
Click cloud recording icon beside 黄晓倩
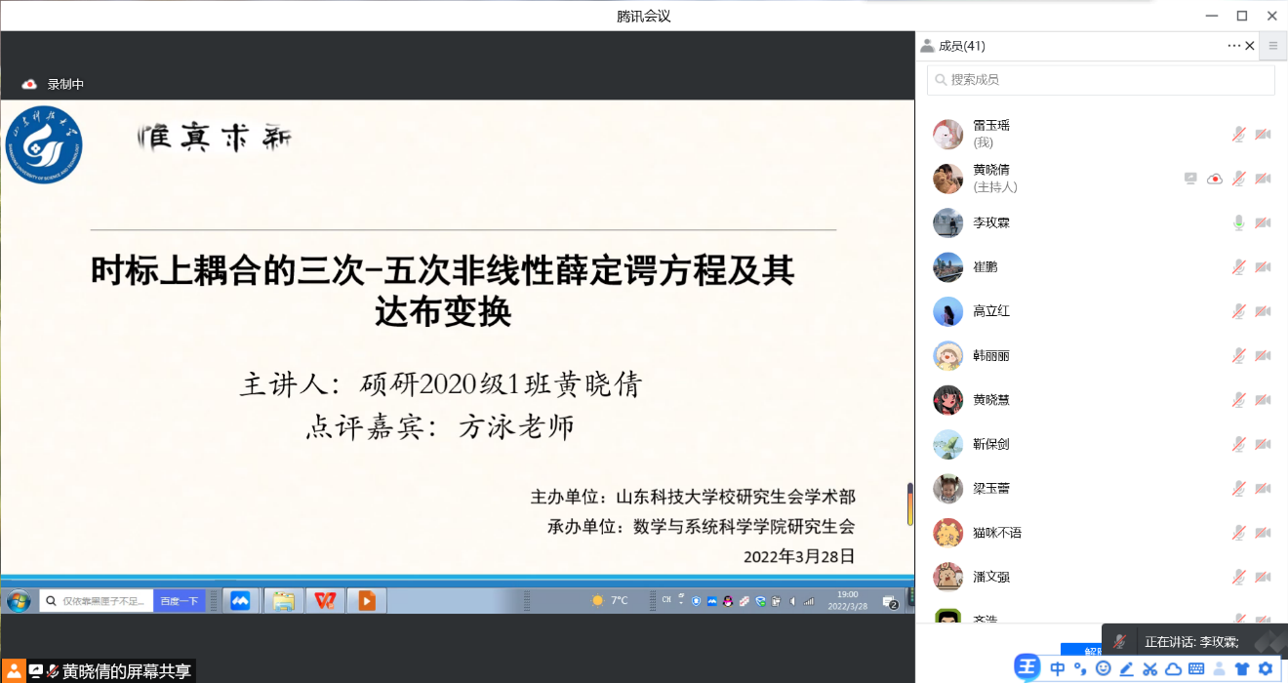pos(1215,179)
